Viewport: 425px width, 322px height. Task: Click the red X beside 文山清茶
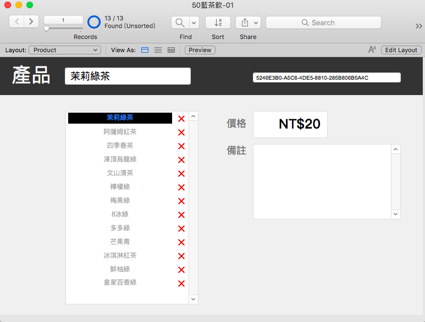[x=181, y=174]
